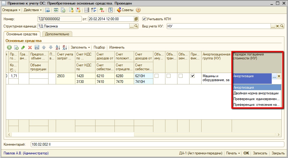Toggle the Учитывать КПН checkbox
The height and width of the screenshot is (158, 288).
(144, 19)
